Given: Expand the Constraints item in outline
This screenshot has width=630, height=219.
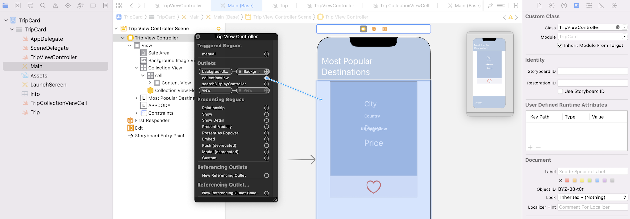Looking at the screenshot, I should tap(136, 113).
